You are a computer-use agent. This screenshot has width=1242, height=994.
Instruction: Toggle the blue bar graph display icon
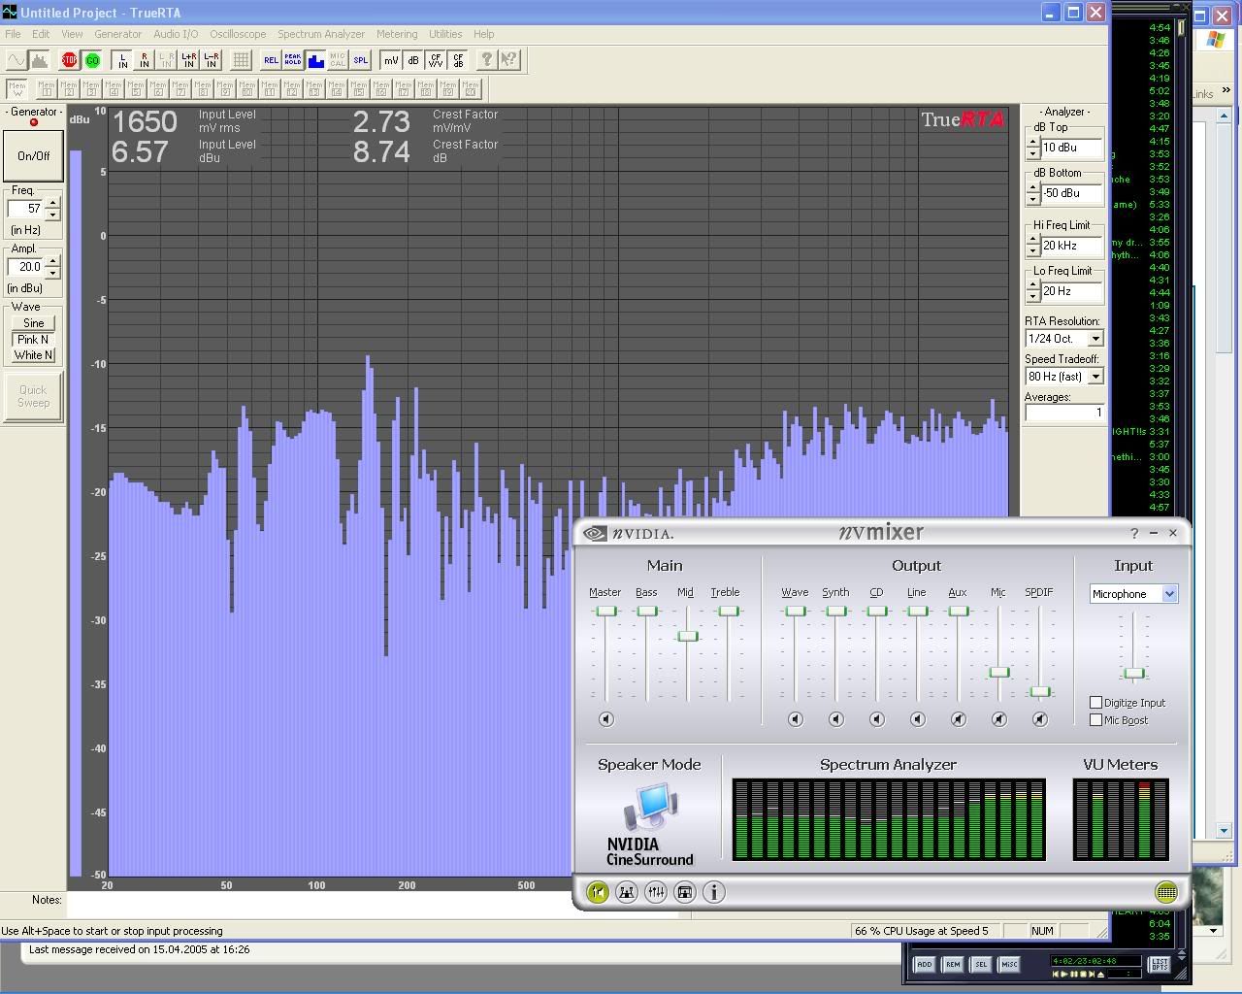pos(315,60)
